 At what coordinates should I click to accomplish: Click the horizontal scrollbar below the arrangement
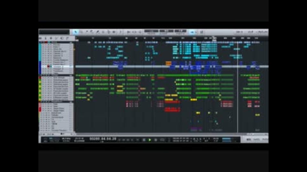click(x=161, y=134)
